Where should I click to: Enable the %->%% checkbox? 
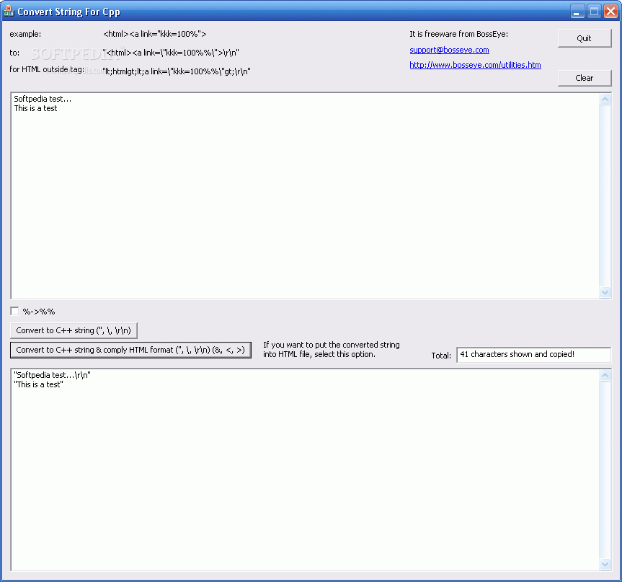tap(14, 311)
